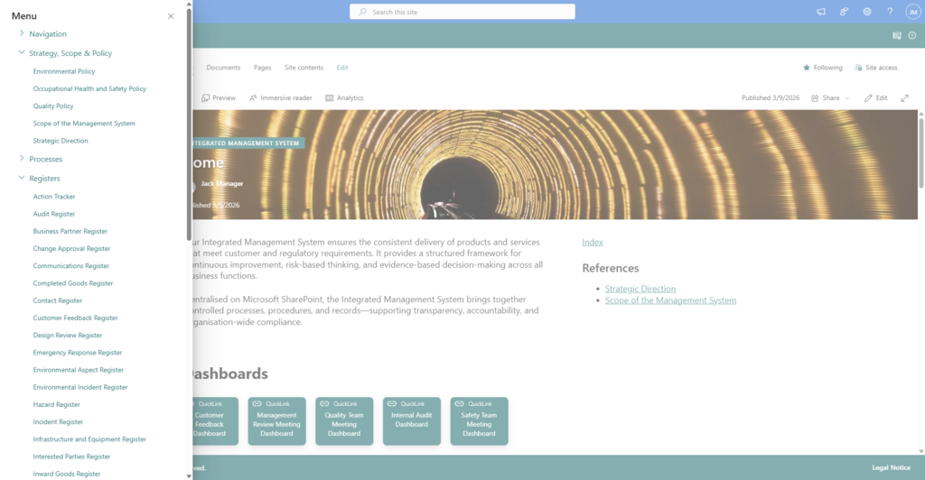925x480 pixels.
Task: Click the menu panel scrollbar down arrow
Action: coord(189,475)
